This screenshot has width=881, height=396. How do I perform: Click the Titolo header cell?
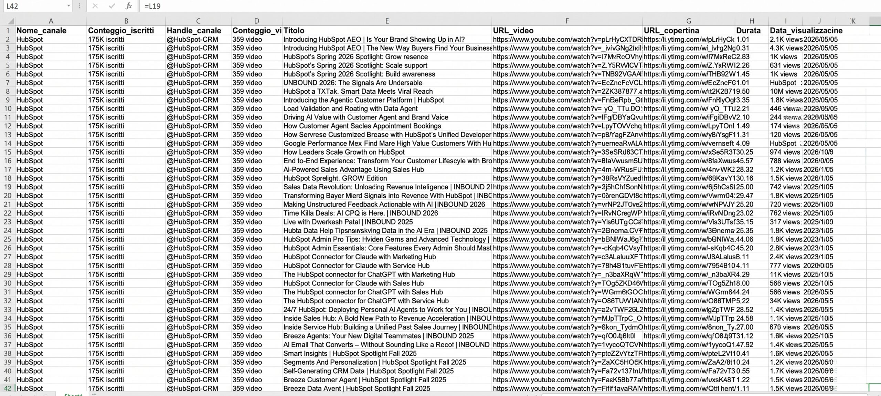pyautogui.click(x=387, y=31)
